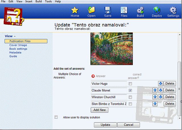Enable Allow user to display solution

pos(56,117)
